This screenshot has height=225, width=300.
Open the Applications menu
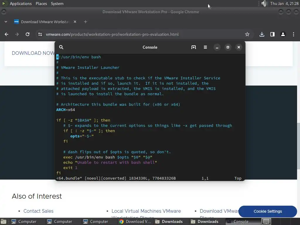pyautogui.click(x=21, y=4)
